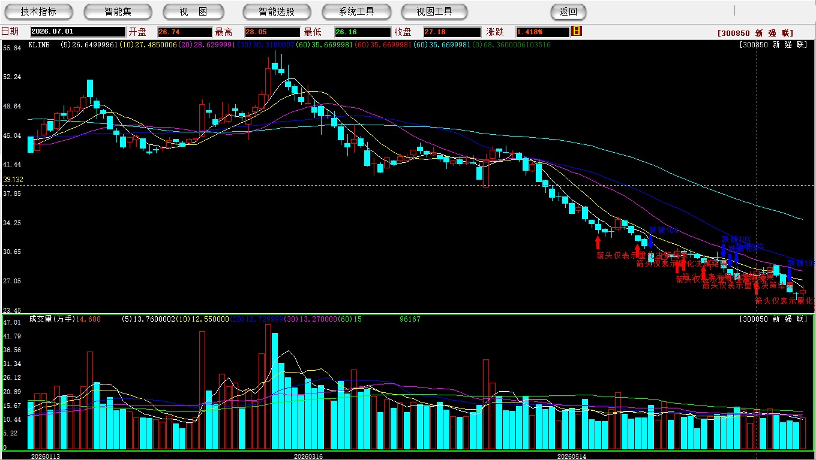Image resolution: width=816 pixels, height=460 pixels.
Task: Click the [300850 新强联] label in volume panel
Action: click(773, 319)
